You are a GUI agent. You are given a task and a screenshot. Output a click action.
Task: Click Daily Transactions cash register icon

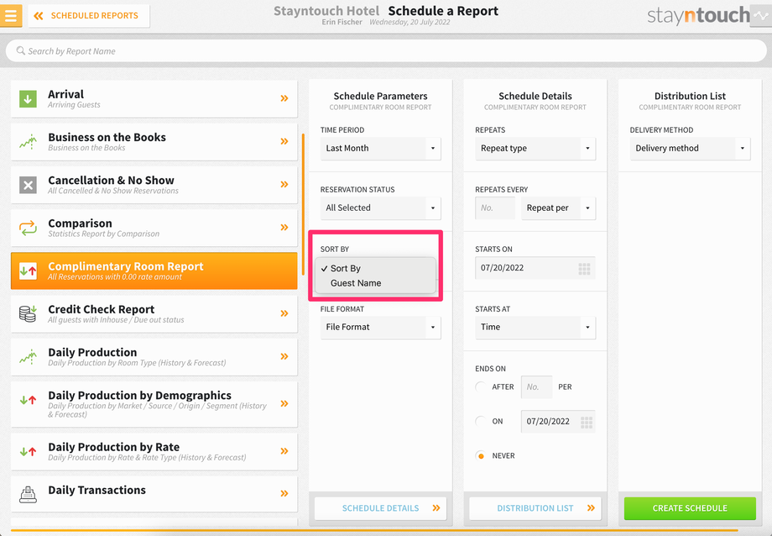28,494
